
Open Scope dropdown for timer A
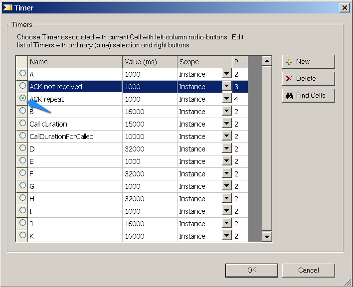(227, 74)
